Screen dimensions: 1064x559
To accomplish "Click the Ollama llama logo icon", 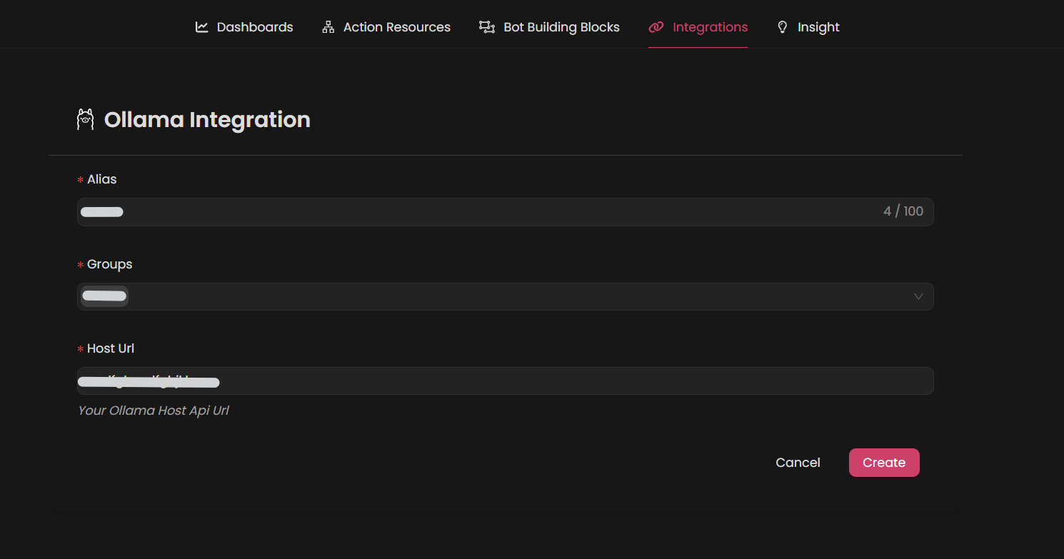I will click(86, 119).
